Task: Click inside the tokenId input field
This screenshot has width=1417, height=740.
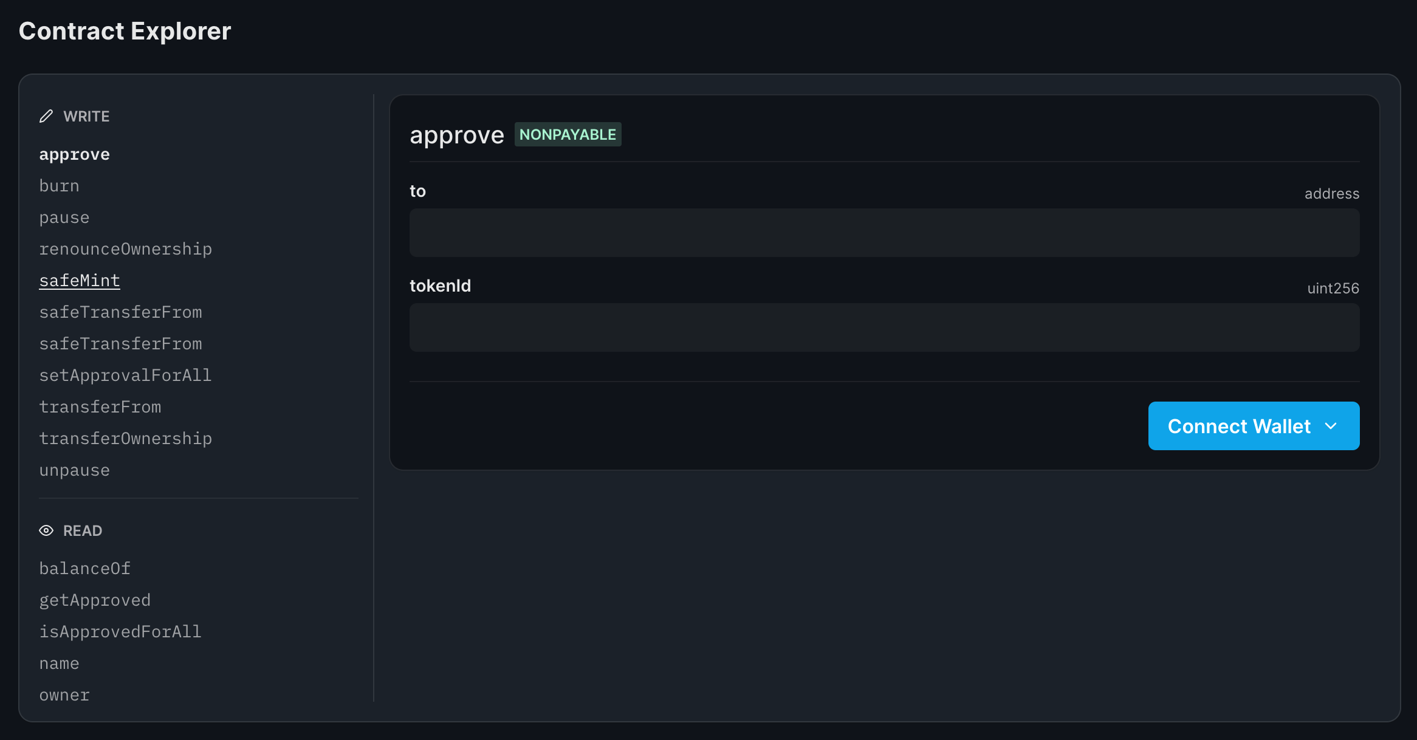Action: click(x=884, y=327)
